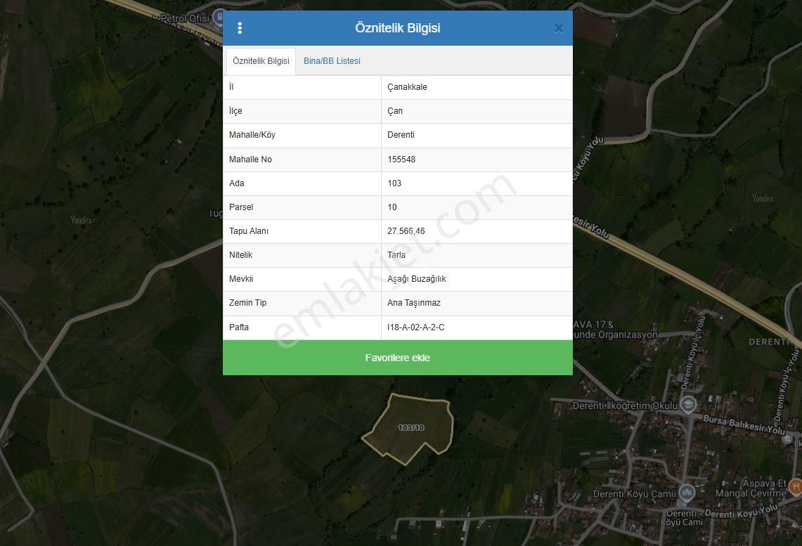Click the Derenti İlköğretim Okulu school marker
The height and width of the screenshot is (546, 802).
click(x=688, y=405)
